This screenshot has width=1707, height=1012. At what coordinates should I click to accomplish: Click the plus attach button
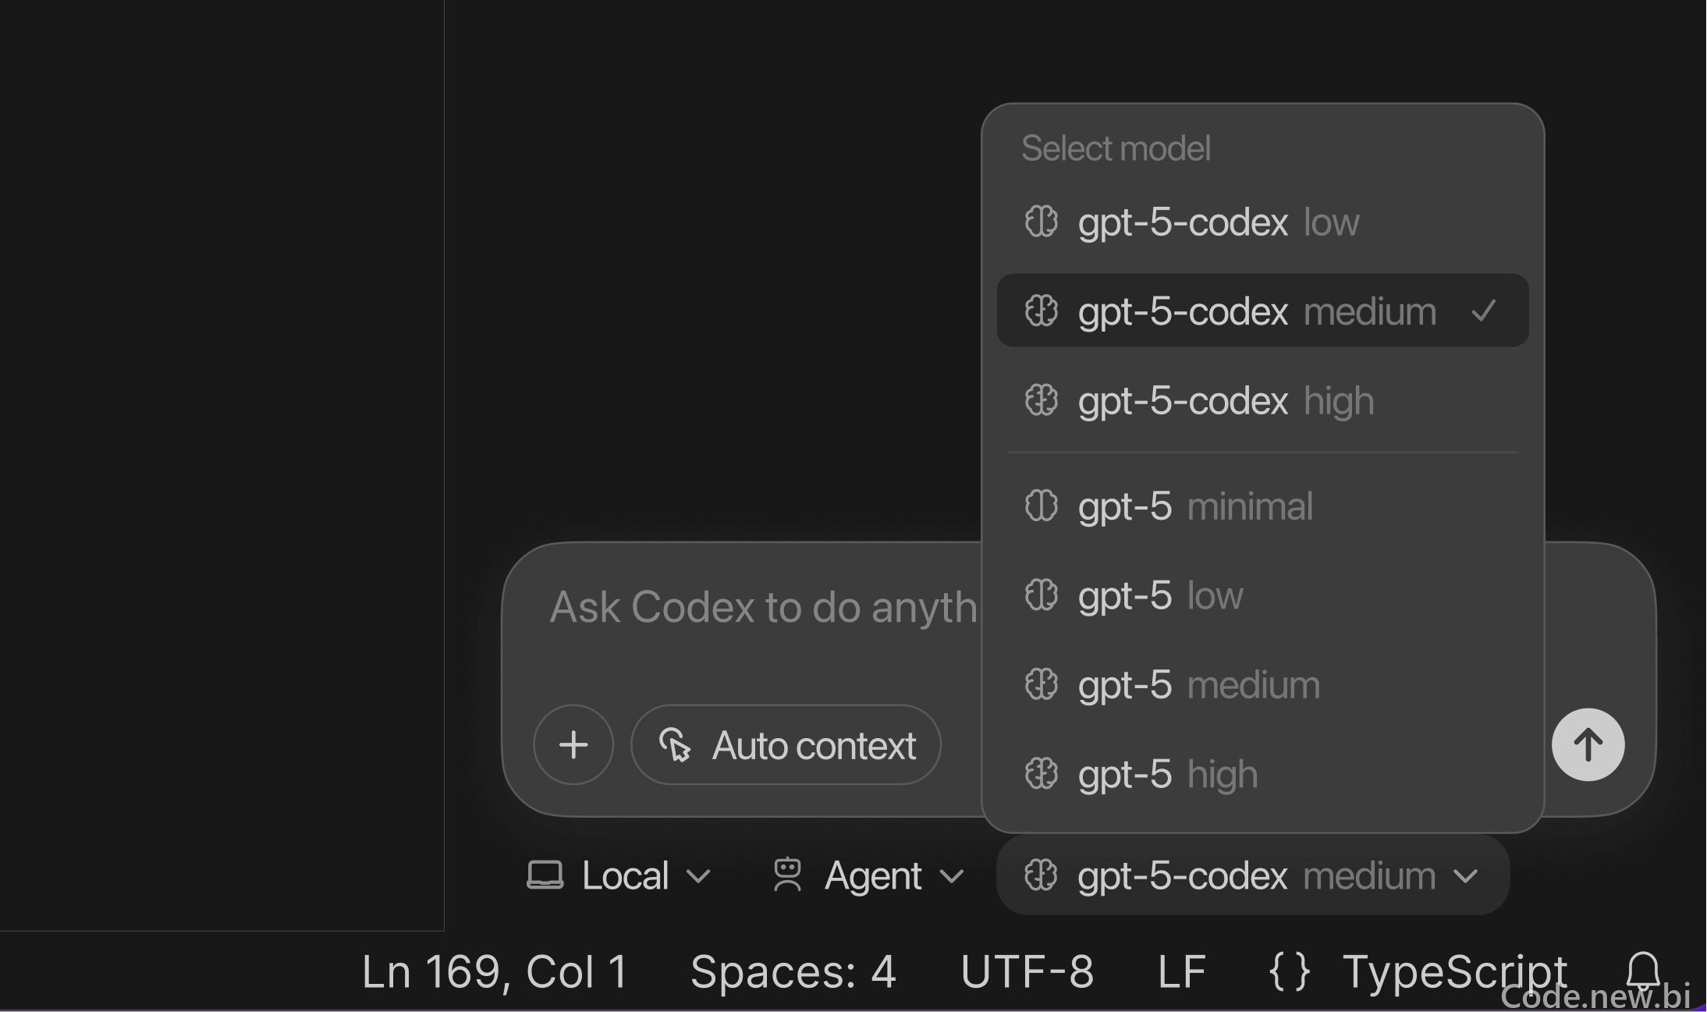click(x=573, y=744)
